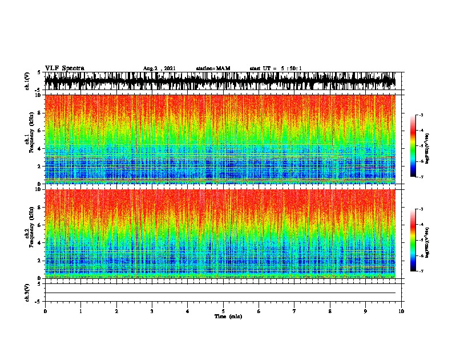Select the "Aug.2 , 2021" date label

click(159, 68)
